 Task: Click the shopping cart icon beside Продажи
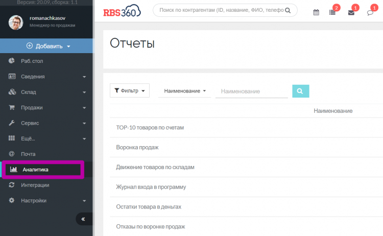point(12,107)
